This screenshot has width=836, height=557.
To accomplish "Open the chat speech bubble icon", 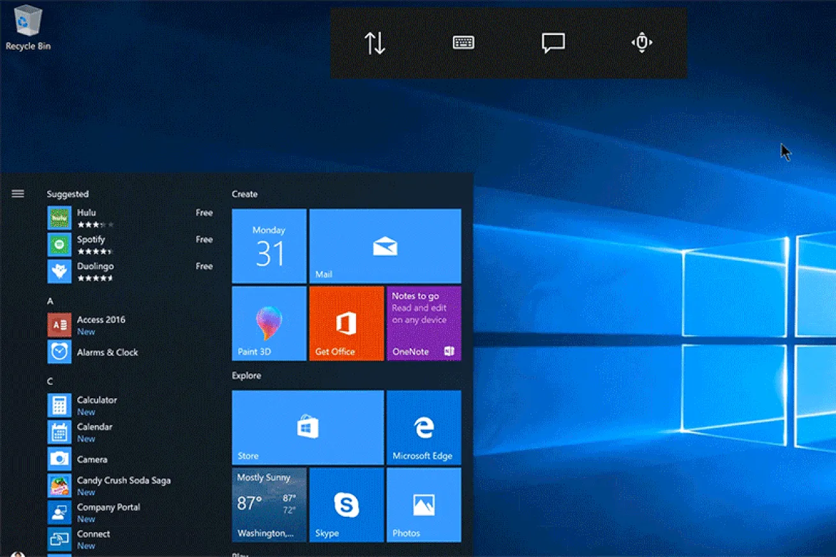I will pos(553,43).
